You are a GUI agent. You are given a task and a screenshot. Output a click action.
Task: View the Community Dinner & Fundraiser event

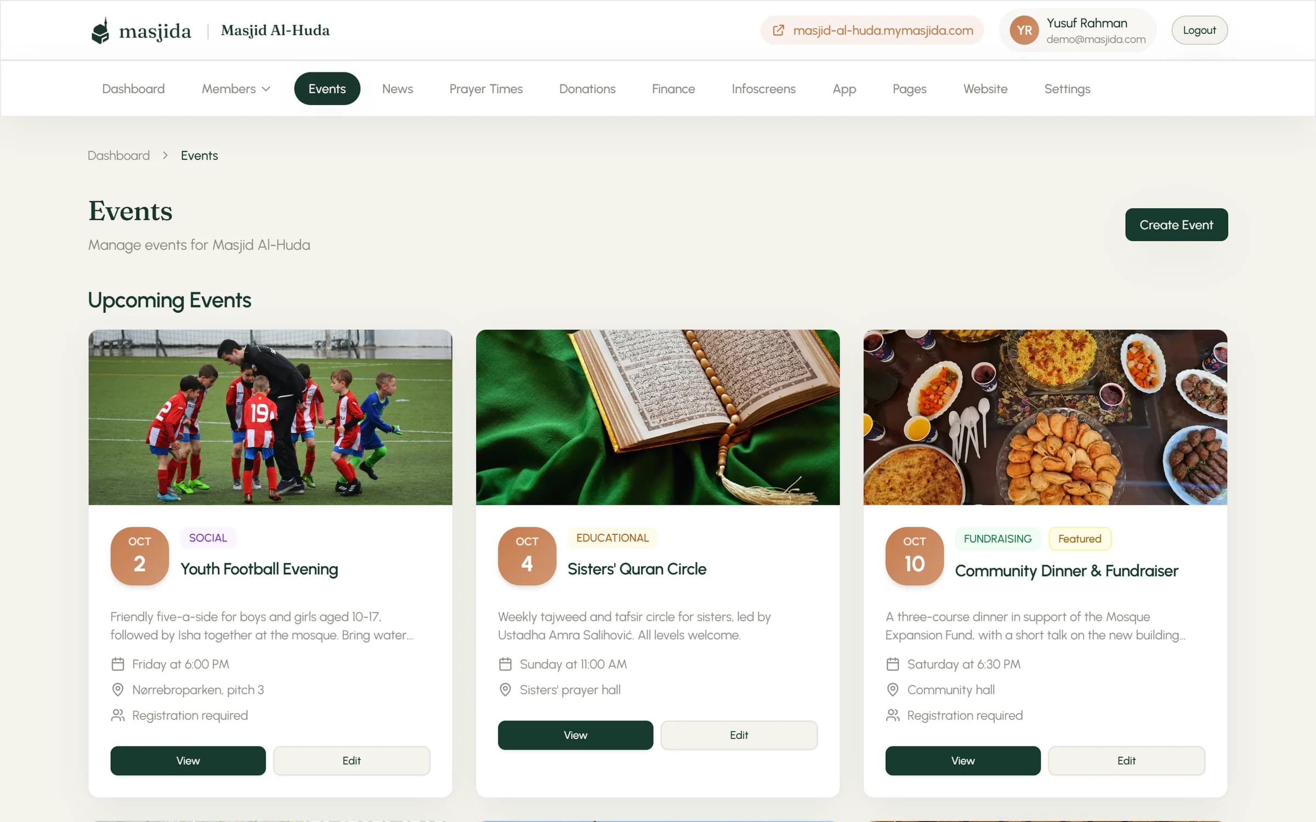(x=963, y=761)
